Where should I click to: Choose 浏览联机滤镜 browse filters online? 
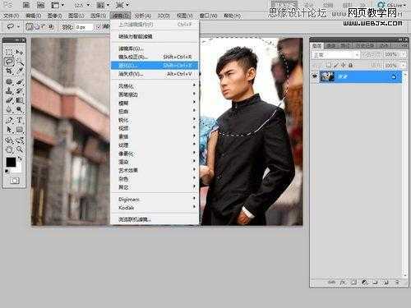[155, 219]
